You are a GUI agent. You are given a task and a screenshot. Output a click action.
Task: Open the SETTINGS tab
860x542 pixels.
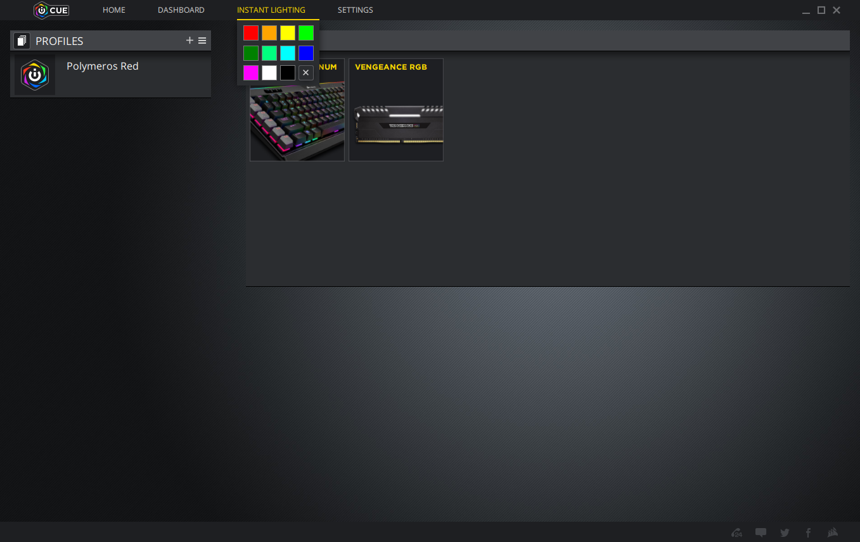pos(356,10)
